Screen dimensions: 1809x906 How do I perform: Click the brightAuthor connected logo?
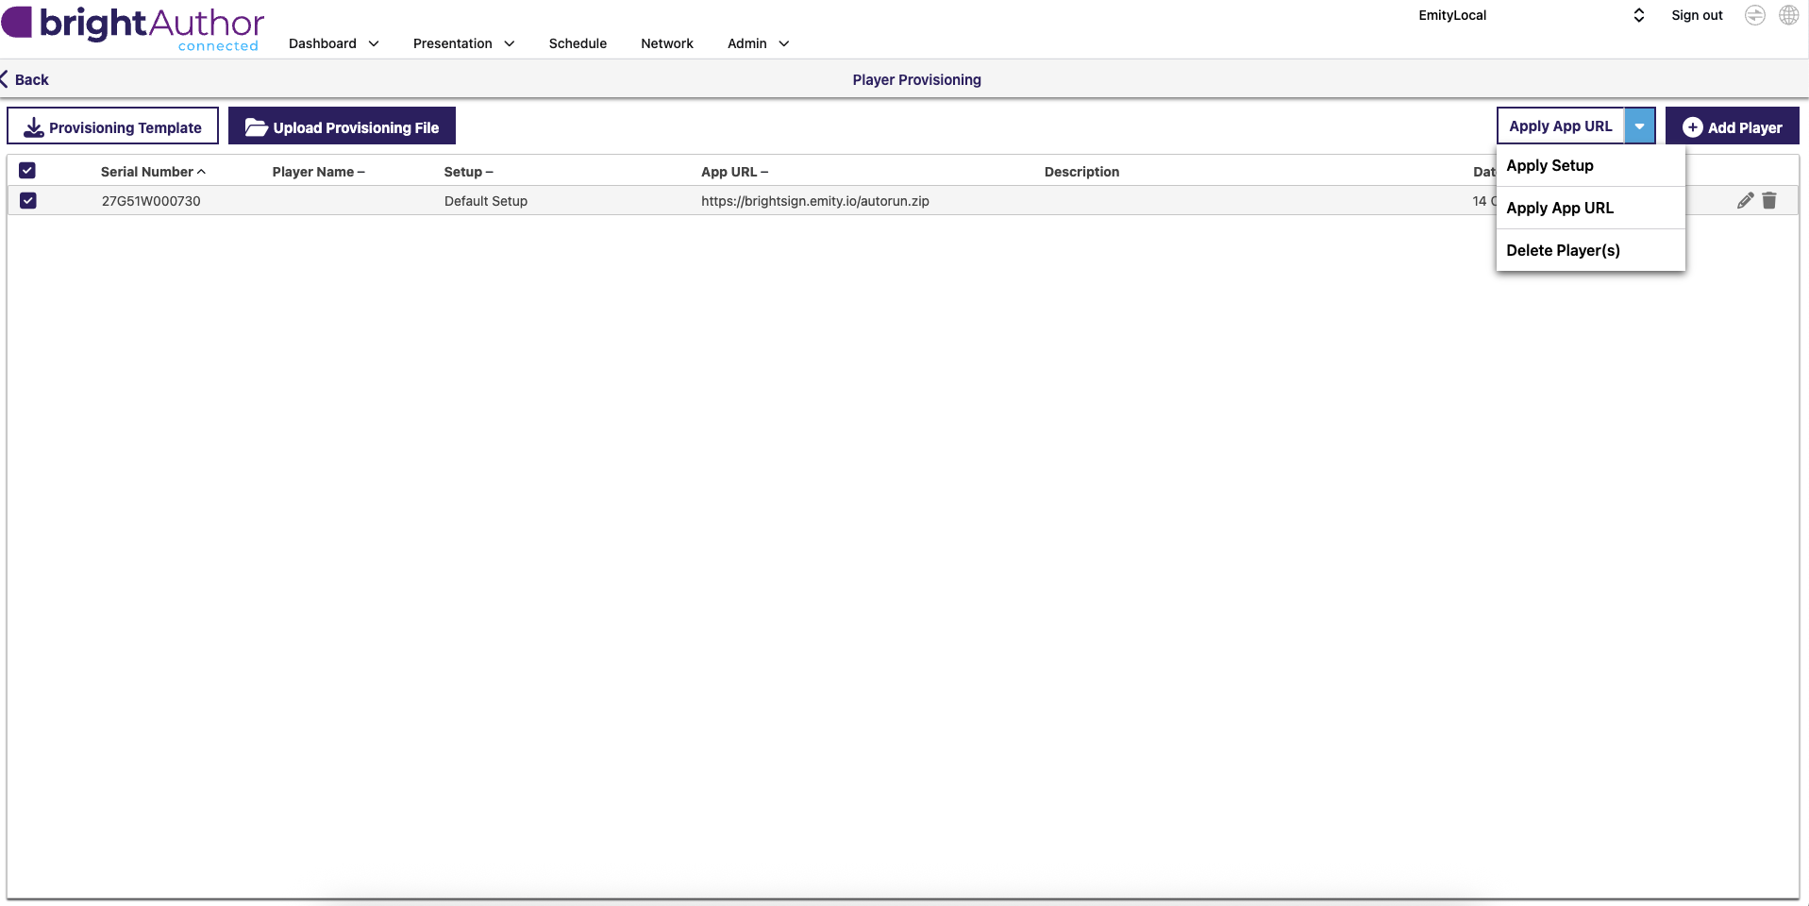[x=133, y=27]
